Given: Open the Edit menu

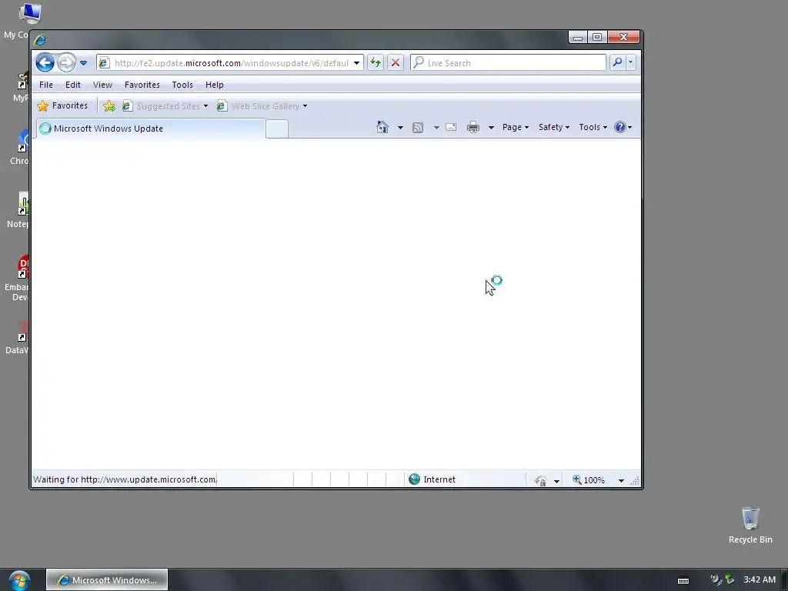Looking at the screenshot, I should tap(73, 85).
